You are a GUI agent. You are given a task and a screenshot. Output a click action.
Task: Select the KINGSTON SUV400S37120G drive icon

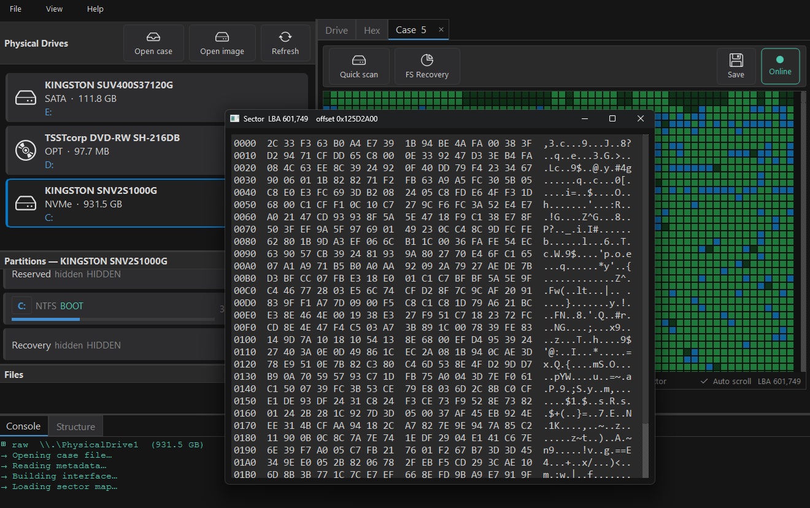point(26,98)
